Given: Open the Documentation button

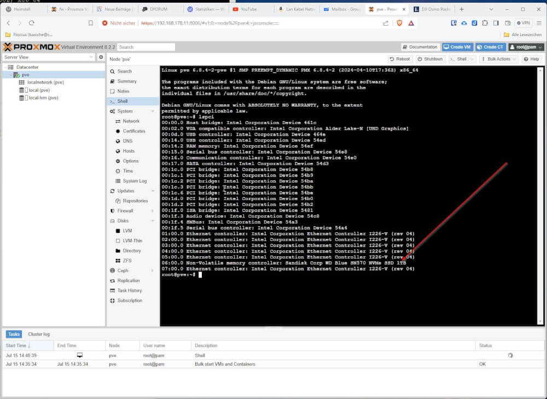Looking at the screenshot, I should coord(420,47).
